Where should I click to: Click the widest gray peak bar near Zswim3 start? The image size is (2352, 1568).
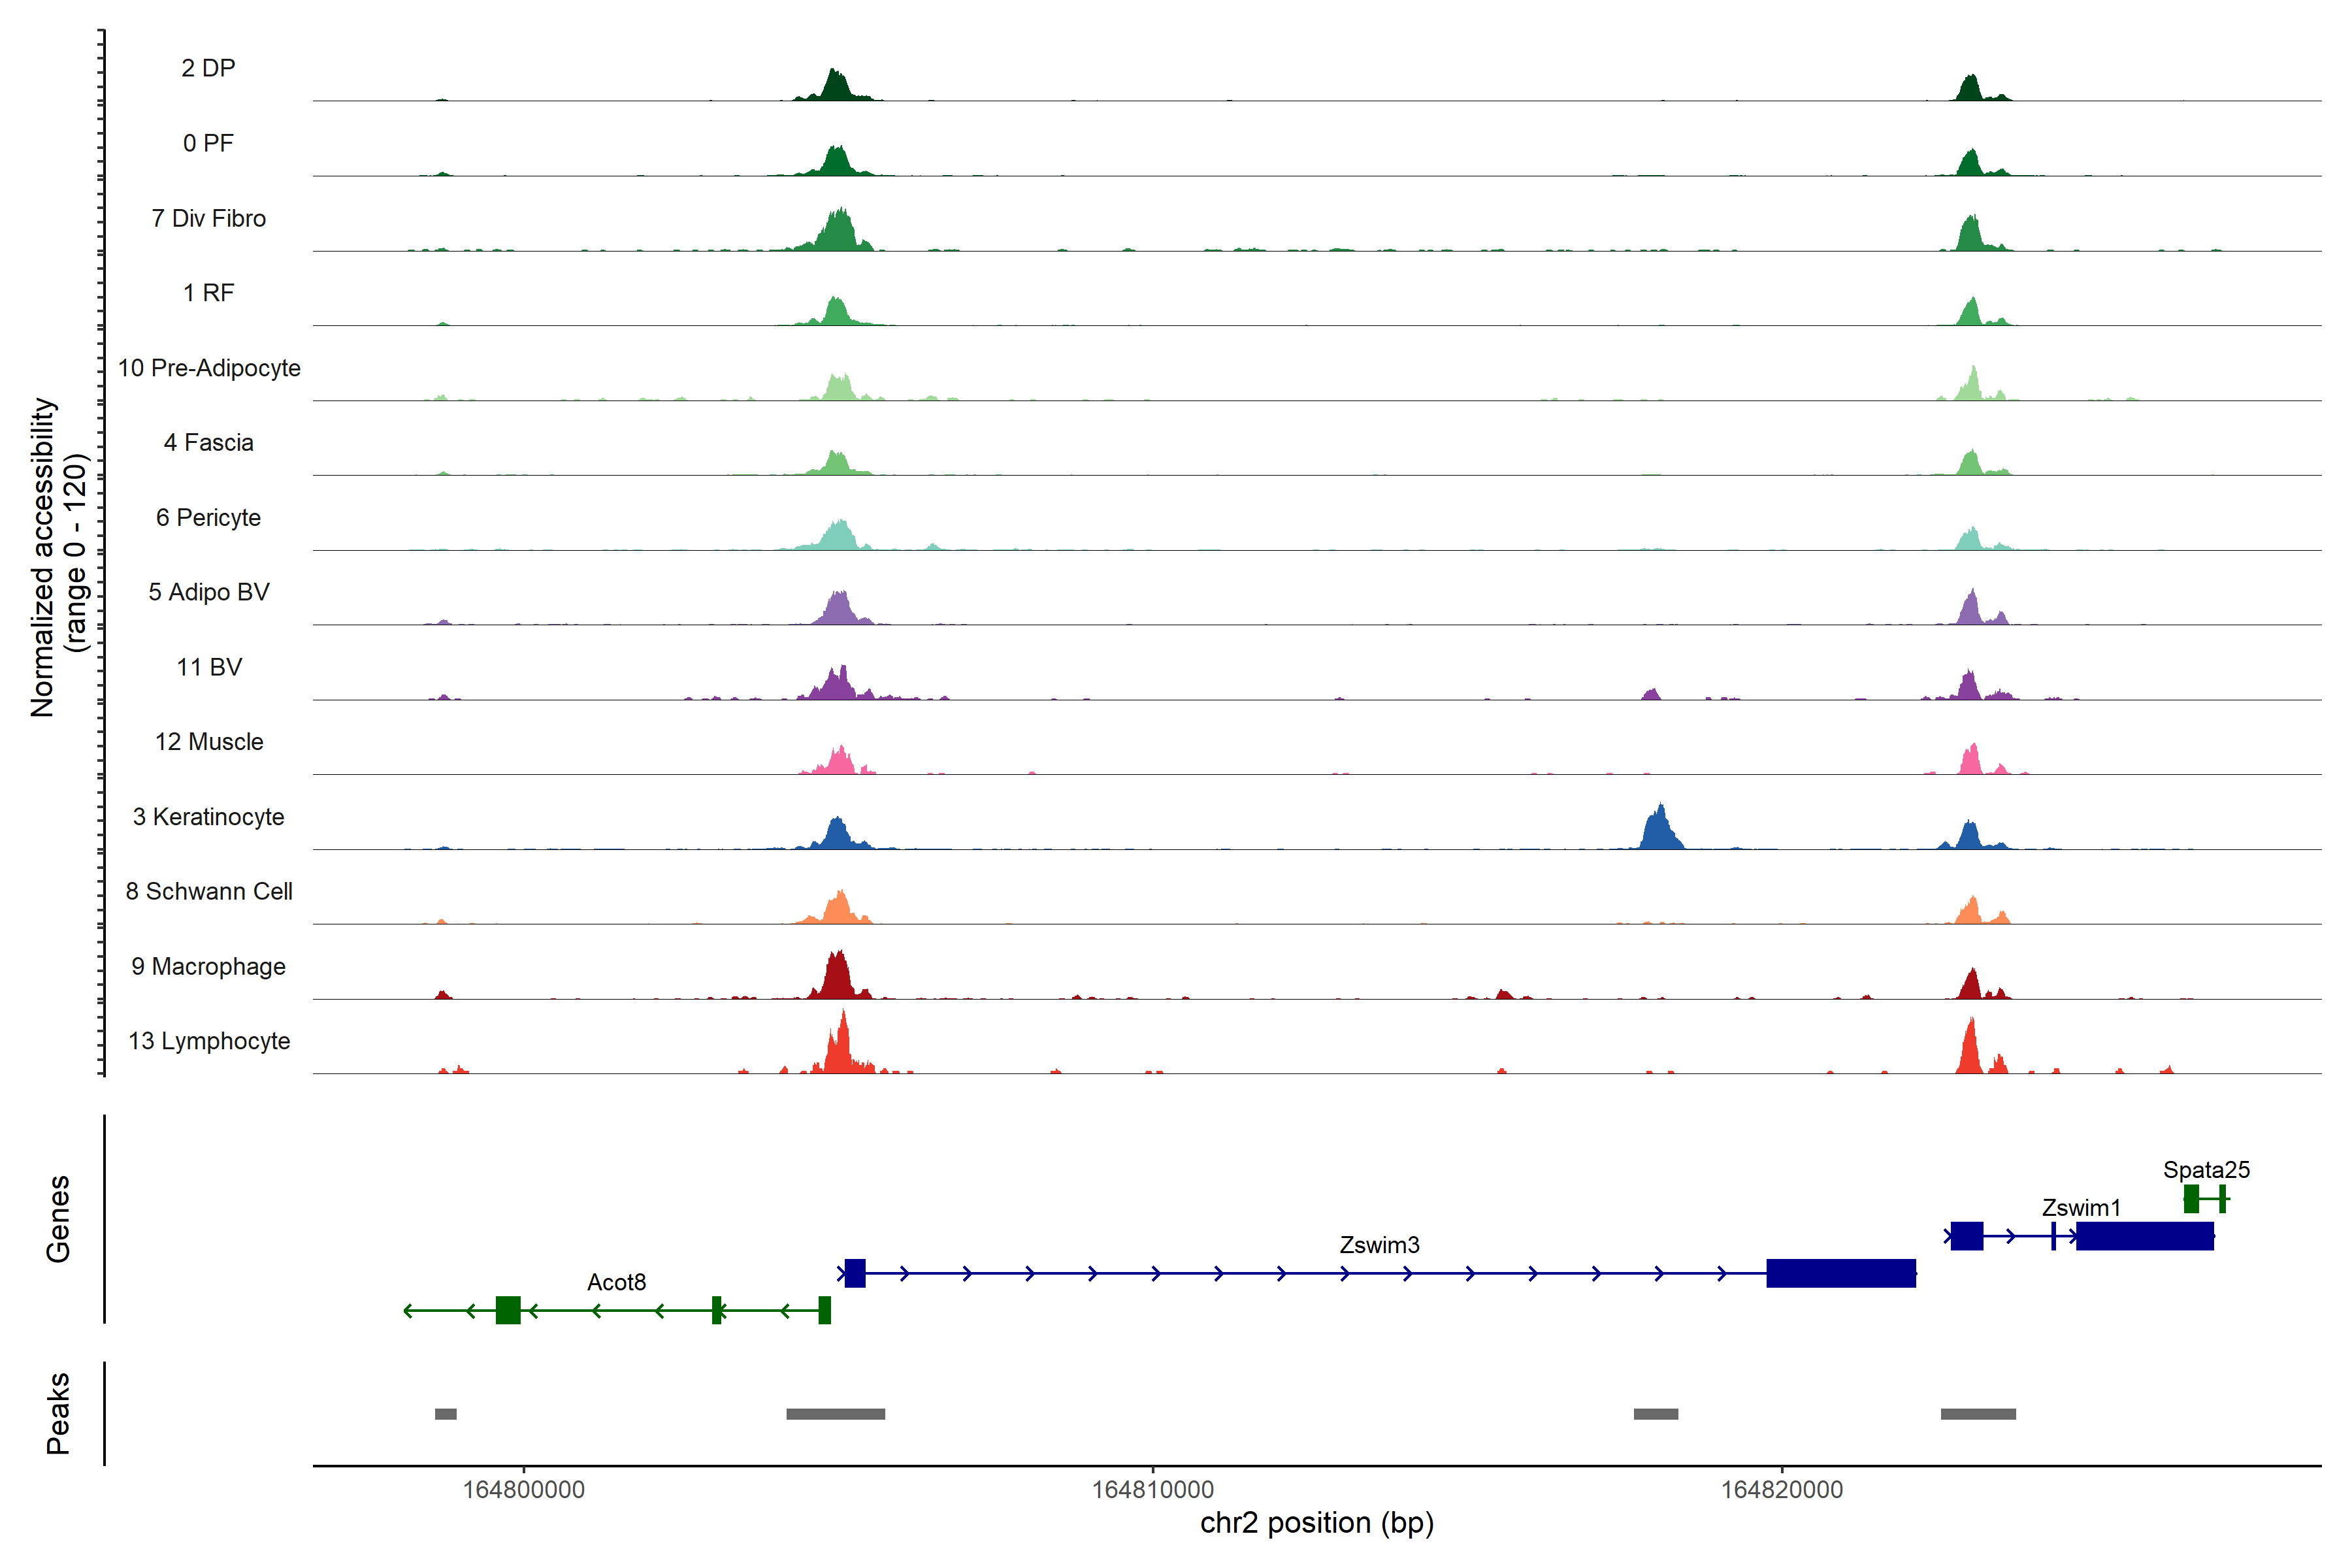[x=835, y=1414]
